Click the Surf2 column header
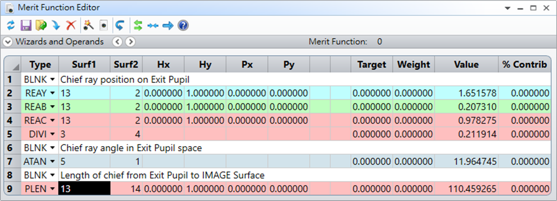Viewport: 557px width, 201px height. [126, 65]
